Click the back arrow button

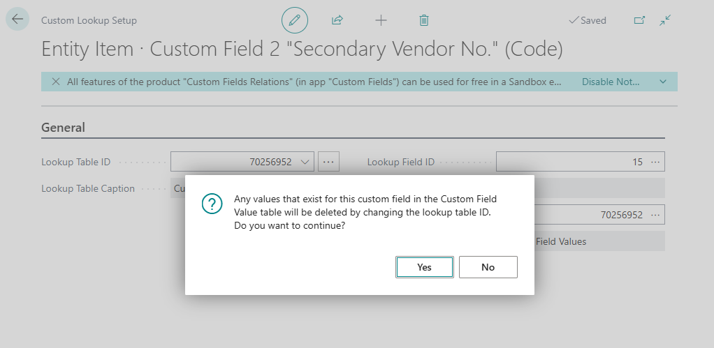tap(17, 20)
